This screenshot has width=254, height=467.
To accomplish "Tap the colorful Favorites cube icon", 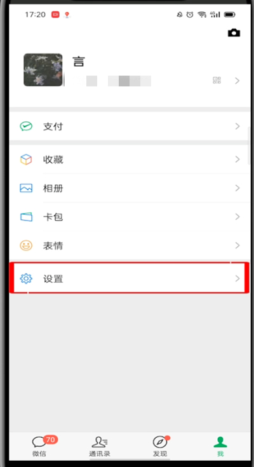I will 26,159.
